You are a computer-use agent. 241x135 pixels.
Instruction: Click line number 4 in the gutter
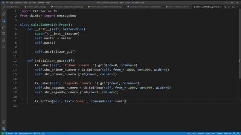16,25
